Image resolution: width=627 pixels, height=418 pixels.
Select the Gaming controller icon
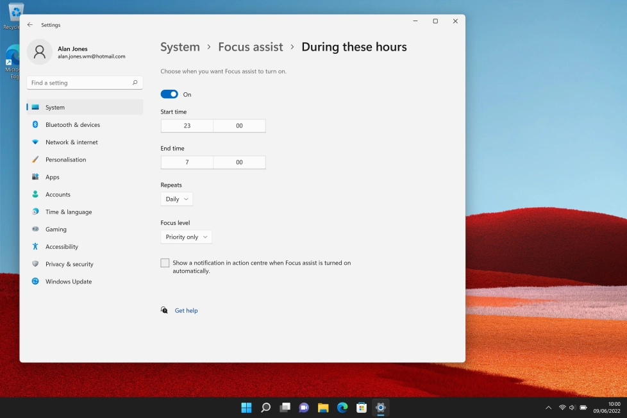[x=35, y=229]
